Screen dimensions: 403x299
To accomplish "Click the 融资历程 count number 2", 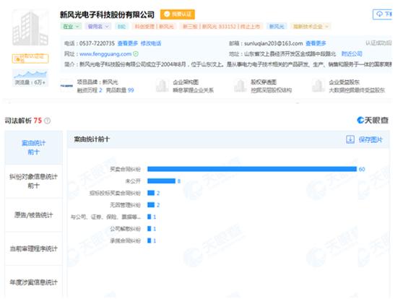I will point(100,90).
